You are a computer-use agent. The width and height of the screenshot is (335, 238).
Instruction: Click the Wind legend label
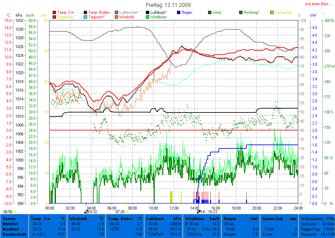click(x=217, y=12)
